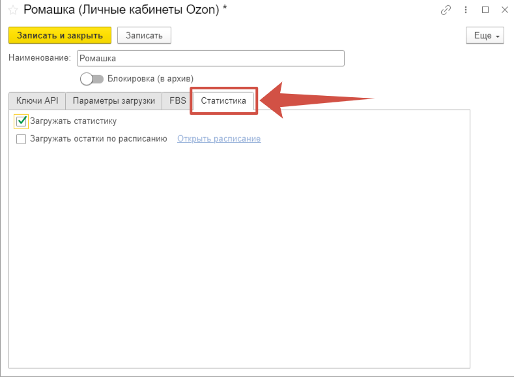Open the Открыть расписание link

[219, 139]
